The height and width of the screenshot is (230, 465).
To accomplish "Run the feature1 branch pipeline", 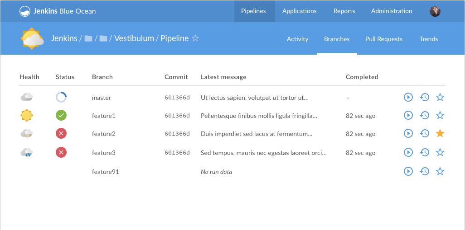I will point(408,115).
